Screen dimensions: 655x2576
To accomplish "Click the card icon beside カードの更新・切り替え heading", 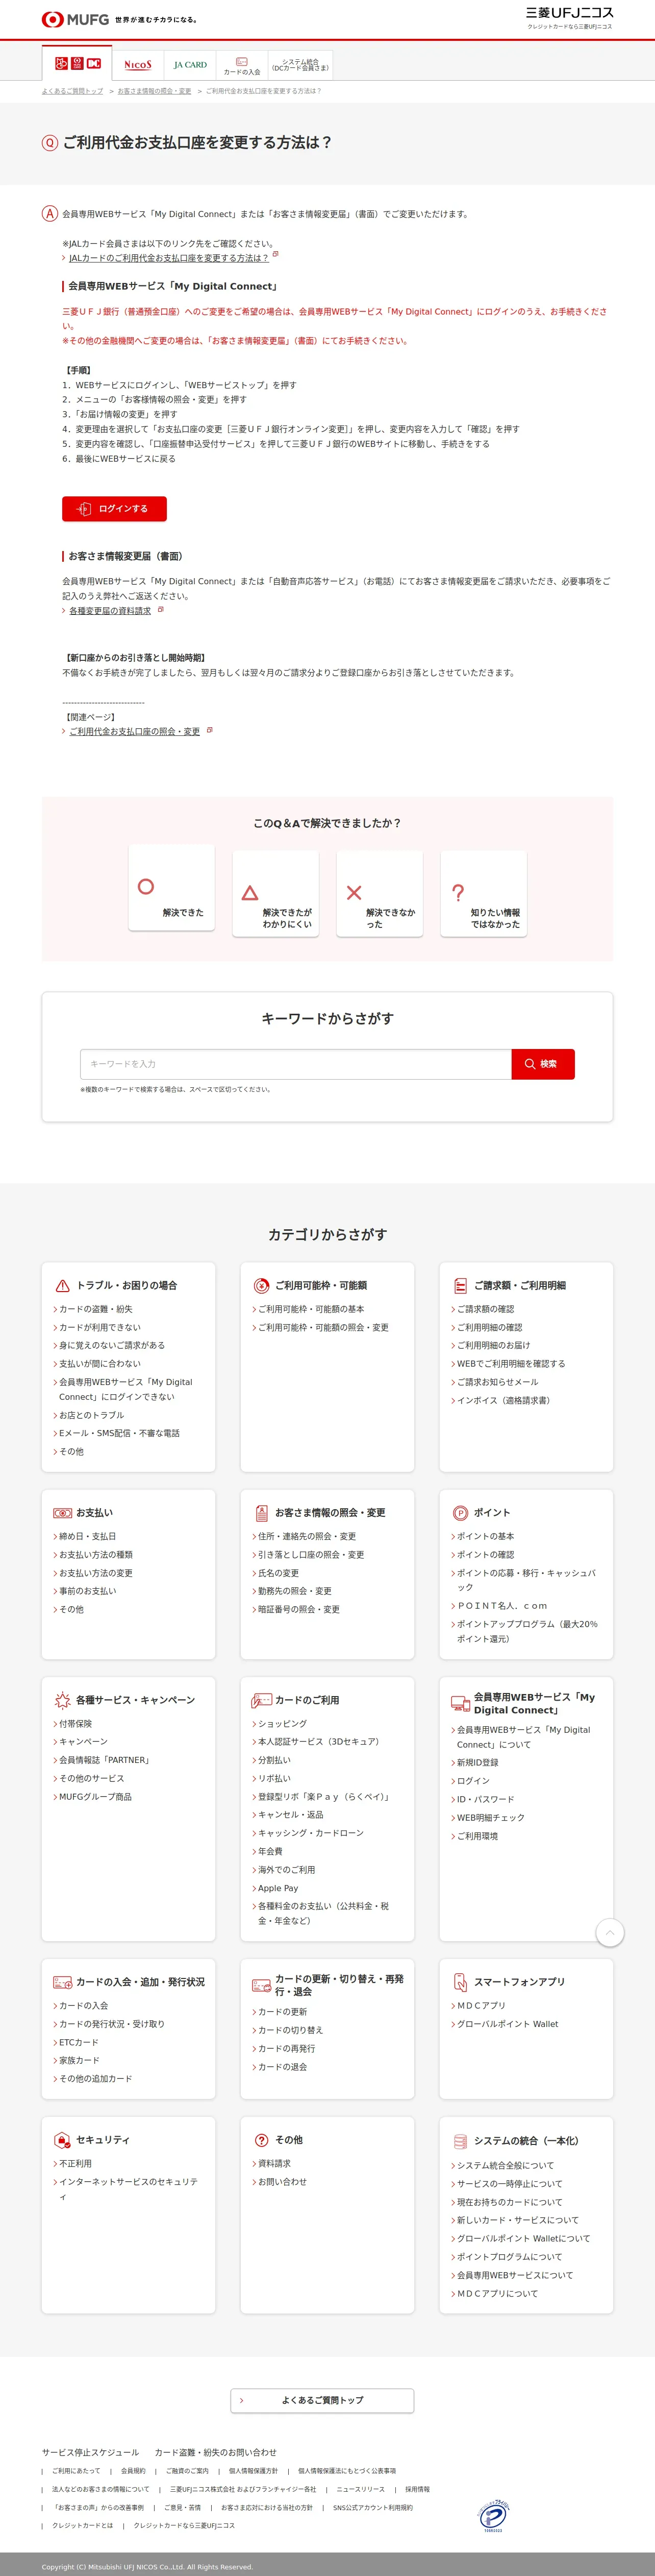I will coord(262,1985).
